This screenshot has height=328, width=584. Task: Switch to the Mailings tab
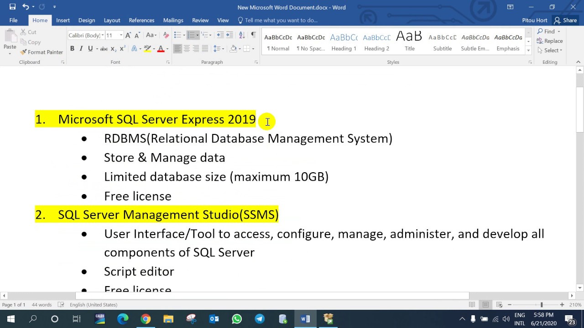[173, 20]
